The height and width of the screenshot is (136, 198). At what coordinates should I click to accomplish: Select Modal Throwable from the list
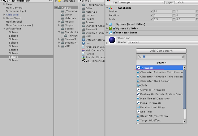pyautogui.click(x=160, y=103)
